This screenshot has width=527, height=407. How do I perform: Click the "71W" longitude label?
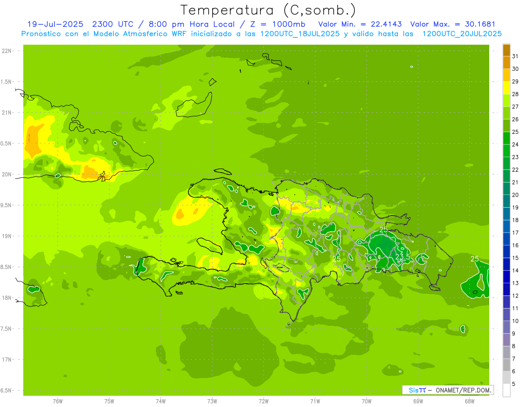click(x=315, y=402)
